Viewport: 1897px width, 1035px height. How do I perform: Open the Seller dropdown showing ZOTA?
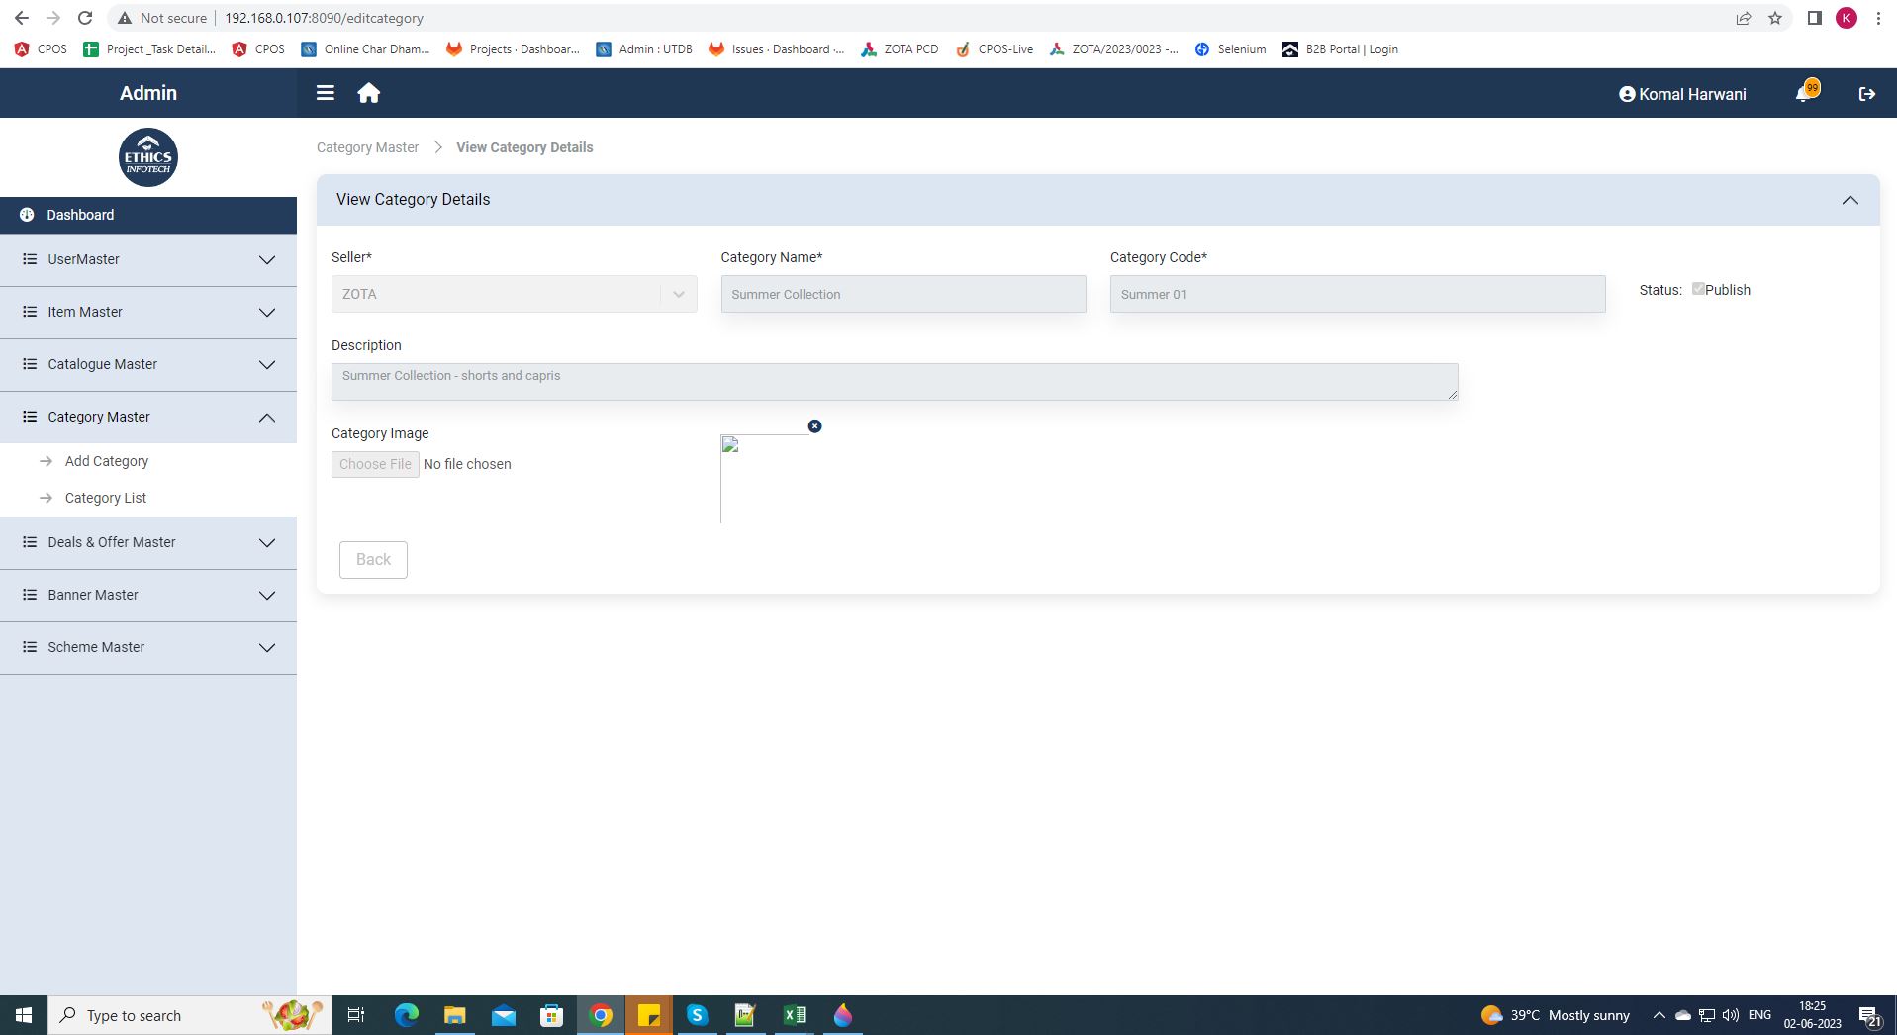[514, 294]
